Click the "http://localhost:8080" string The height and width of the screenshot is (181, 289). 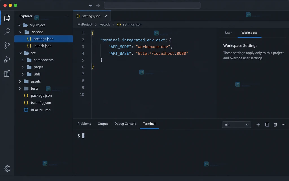(x=162, y=53)
